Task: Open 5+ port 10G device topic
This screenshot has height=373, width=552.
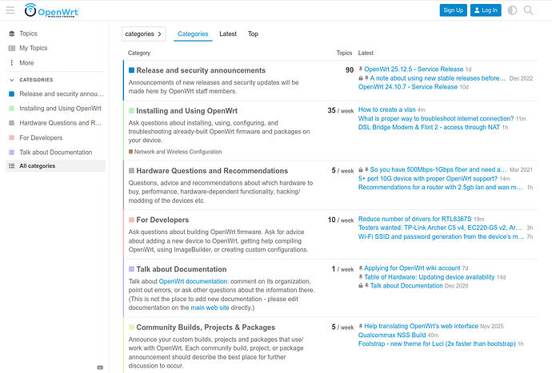Action: point(428,179)
